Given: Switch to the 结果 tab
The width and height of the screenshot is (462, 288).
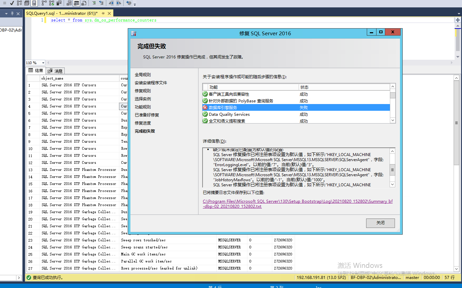Looking at the screenshot, I should pos(36,70).
